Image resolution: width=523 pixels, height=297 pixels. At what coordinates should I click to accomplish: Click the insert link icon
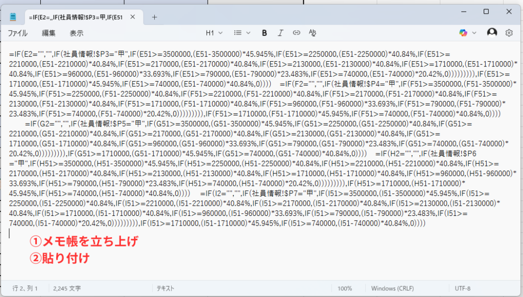[x=296, y=33]
